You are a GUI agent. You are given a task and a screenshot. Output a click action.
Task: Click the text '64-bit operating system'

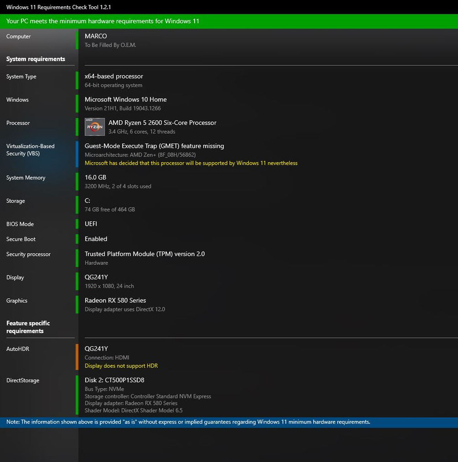[113, 85]
